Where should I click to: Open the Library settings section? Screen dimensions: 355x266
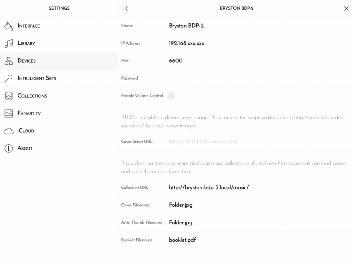[59, 43]
